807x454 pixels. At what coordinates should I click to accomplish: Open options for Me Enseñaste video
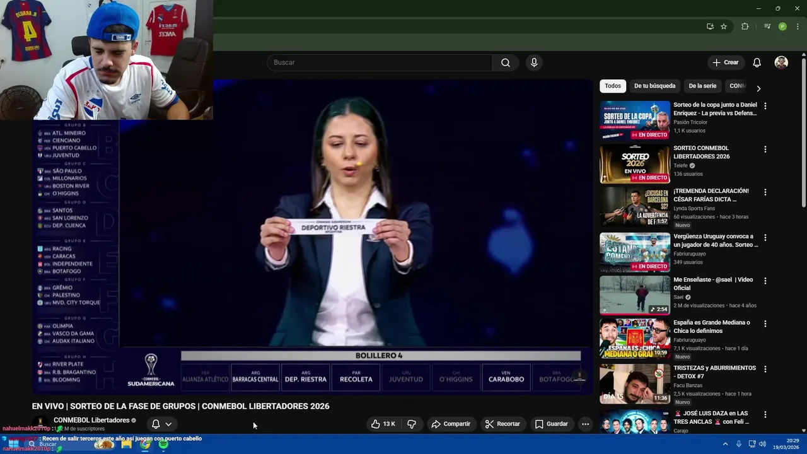click(765, 281)
